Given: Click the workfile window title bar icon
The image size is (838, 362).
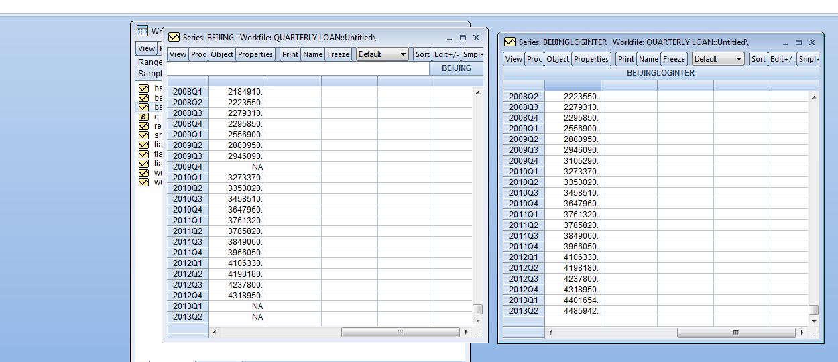Looking at the screenshot, I should pyautogui.click(x=142, y=31).
